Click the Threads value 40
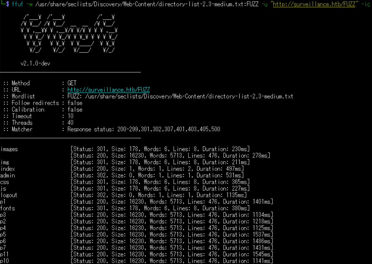This screenshot has width=372, height=264. coord(70,123)
